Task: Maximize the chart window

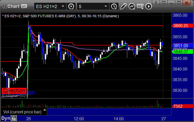Action: 179,3
